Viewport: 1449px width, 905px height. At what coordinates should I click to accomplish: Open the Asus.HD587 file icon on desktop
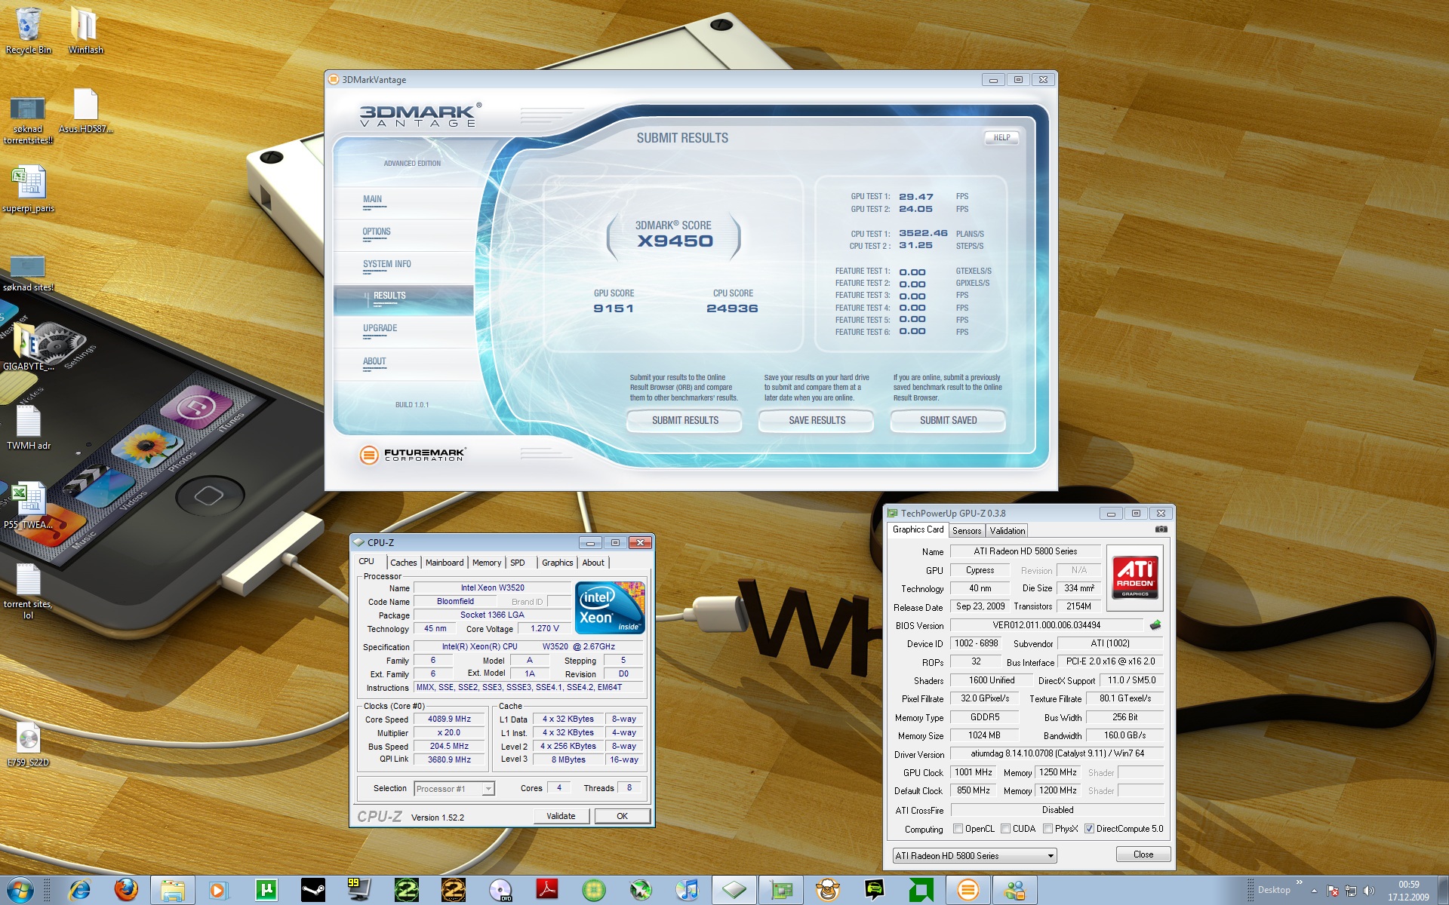point(85,111)
